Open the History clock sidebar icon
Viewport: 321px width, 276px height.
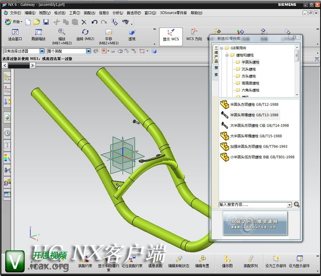click(x=7, y=133)
